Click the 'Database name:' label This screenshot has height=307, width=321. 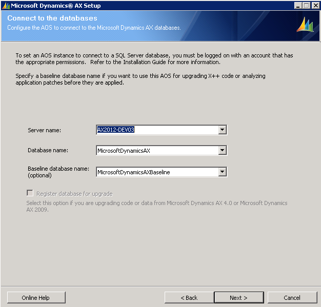click(48, 150)
